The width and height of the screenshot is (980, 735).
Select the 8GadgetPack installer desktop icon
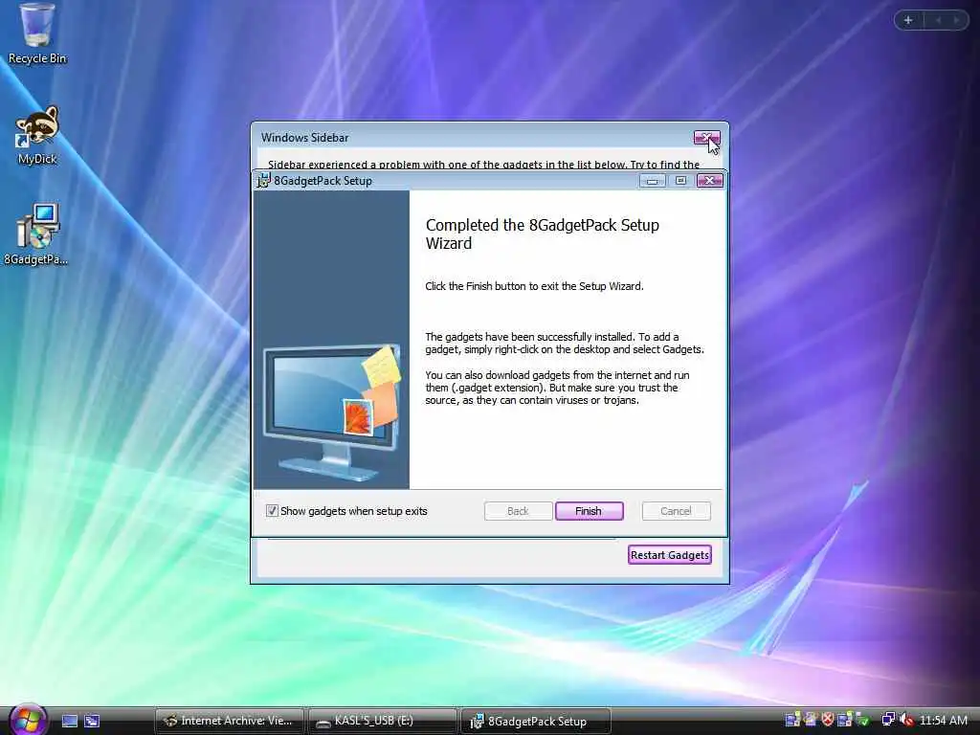[x=37, y=234]
